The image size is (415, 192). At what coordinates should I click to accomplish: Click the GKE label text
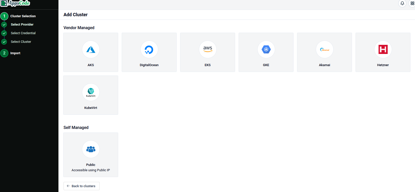click(x=266, y=65)
